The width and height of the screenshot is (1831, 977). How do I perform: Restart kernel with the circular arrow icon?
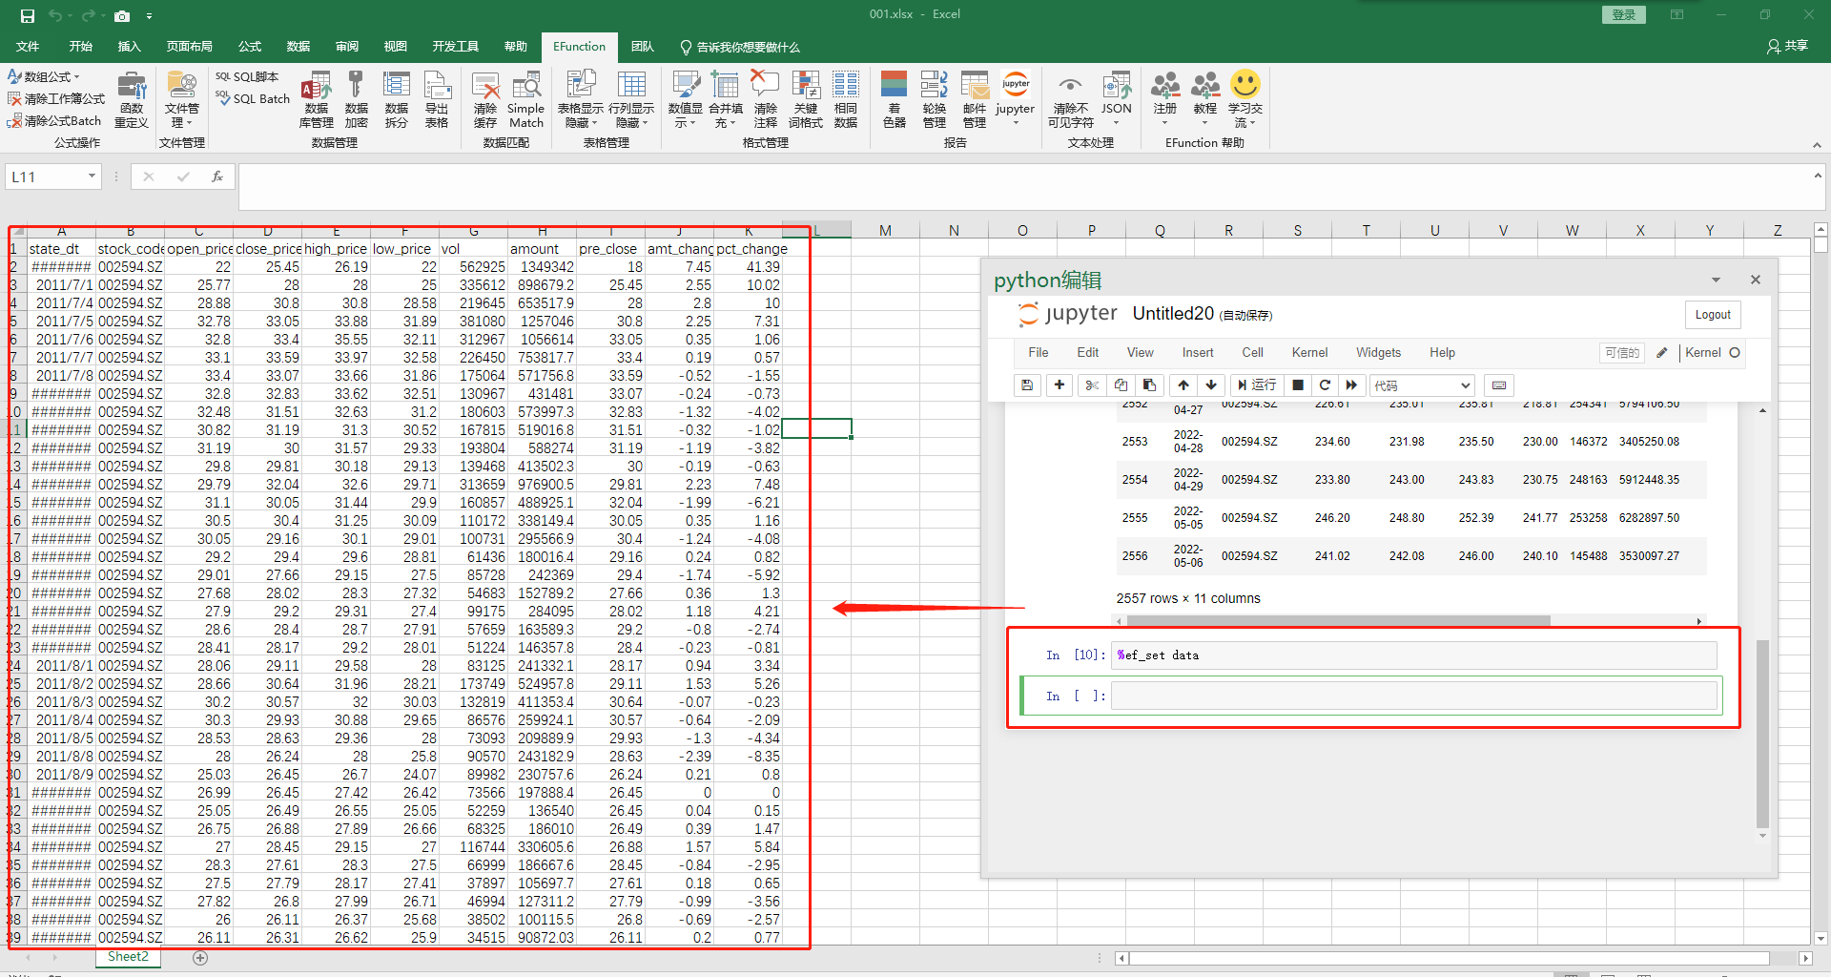coord(1325,385)
